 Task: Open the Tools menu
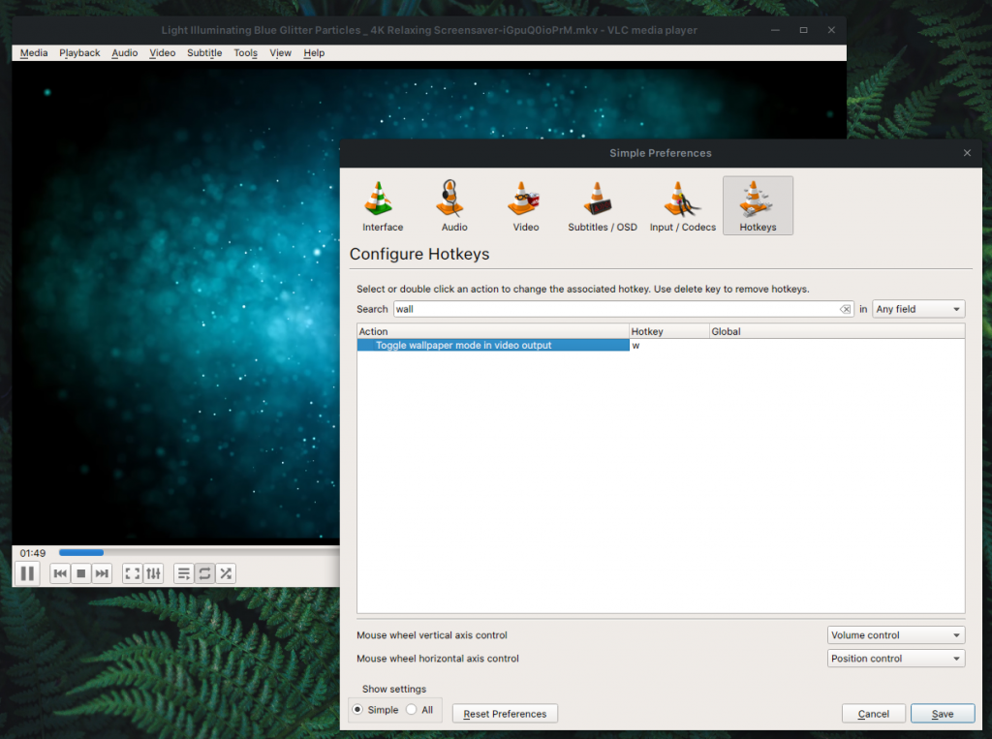(x=245, y=53)
